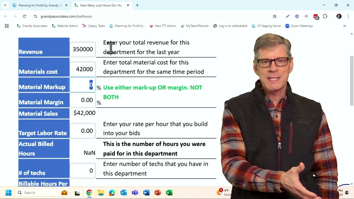354x199 pixels.
Task: Click the address bar URL
Action: click(x=66, y=16)
